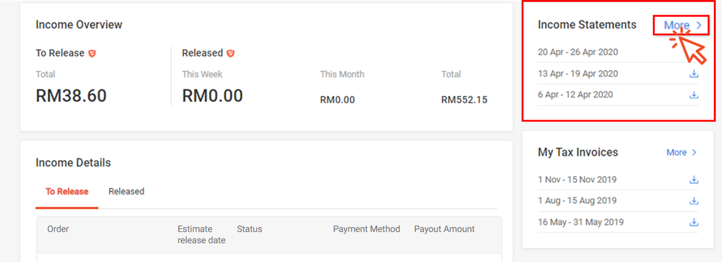Click the RM38.60 to-release total

pos(71,95)
